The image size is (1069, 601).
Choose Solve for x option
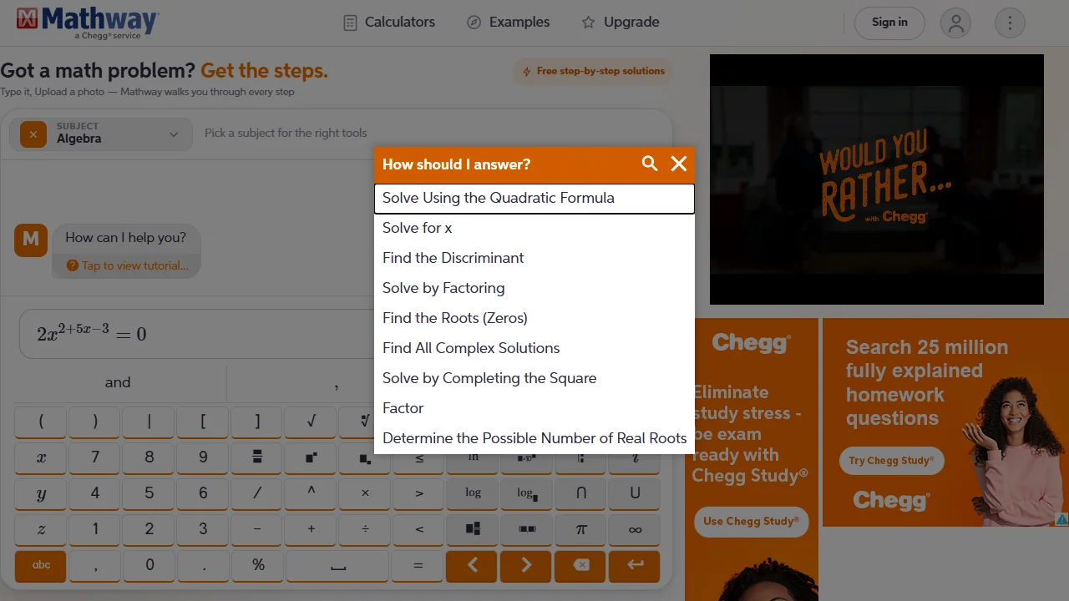coord(534,228)
